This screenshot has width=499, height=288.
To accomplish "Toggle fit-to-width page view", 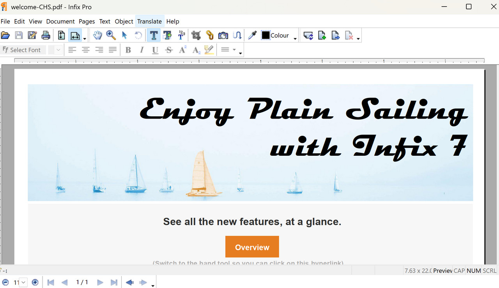I will 74,35.
